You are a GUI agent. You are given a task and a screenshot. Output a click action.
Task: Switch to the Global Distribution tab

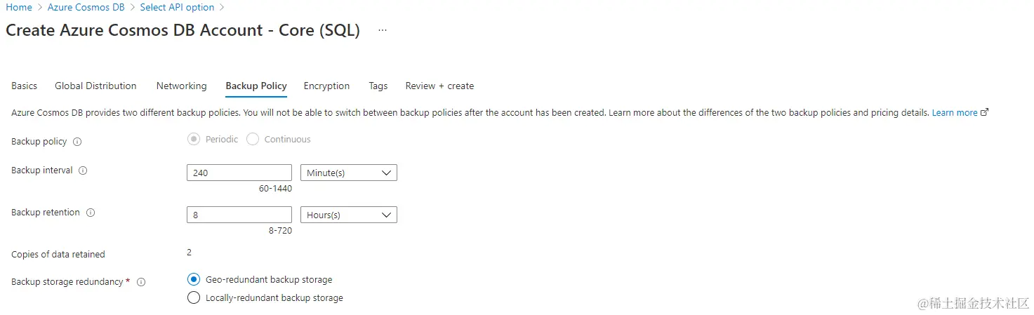tap(95, 86)
